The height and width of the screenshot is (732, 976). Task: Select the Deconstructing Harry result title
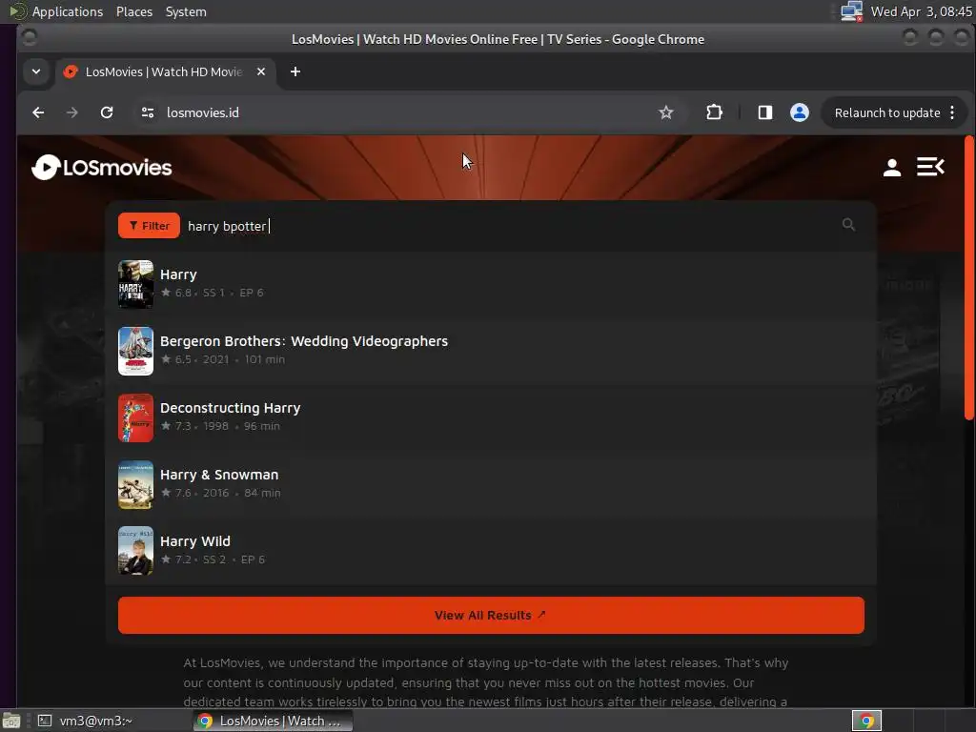[231, 408]
